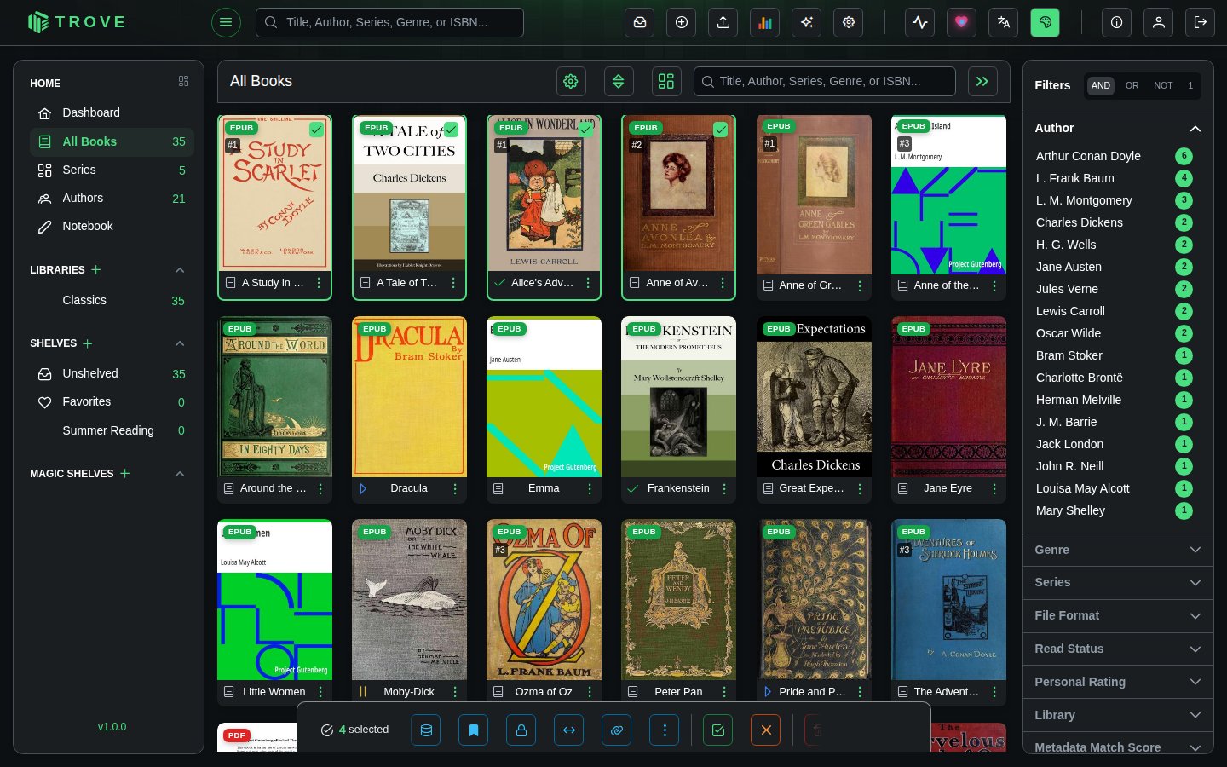
Task: Expand the File Format filter
Action: coord(1118,615)
